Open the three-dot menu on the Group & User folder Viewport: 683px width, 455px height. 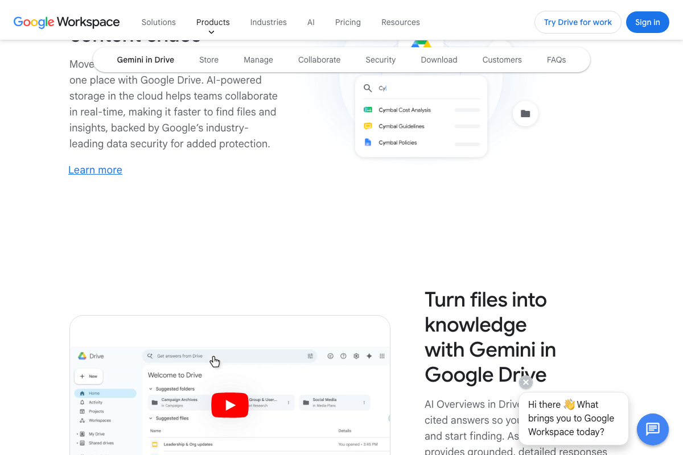tap(289, 403)
